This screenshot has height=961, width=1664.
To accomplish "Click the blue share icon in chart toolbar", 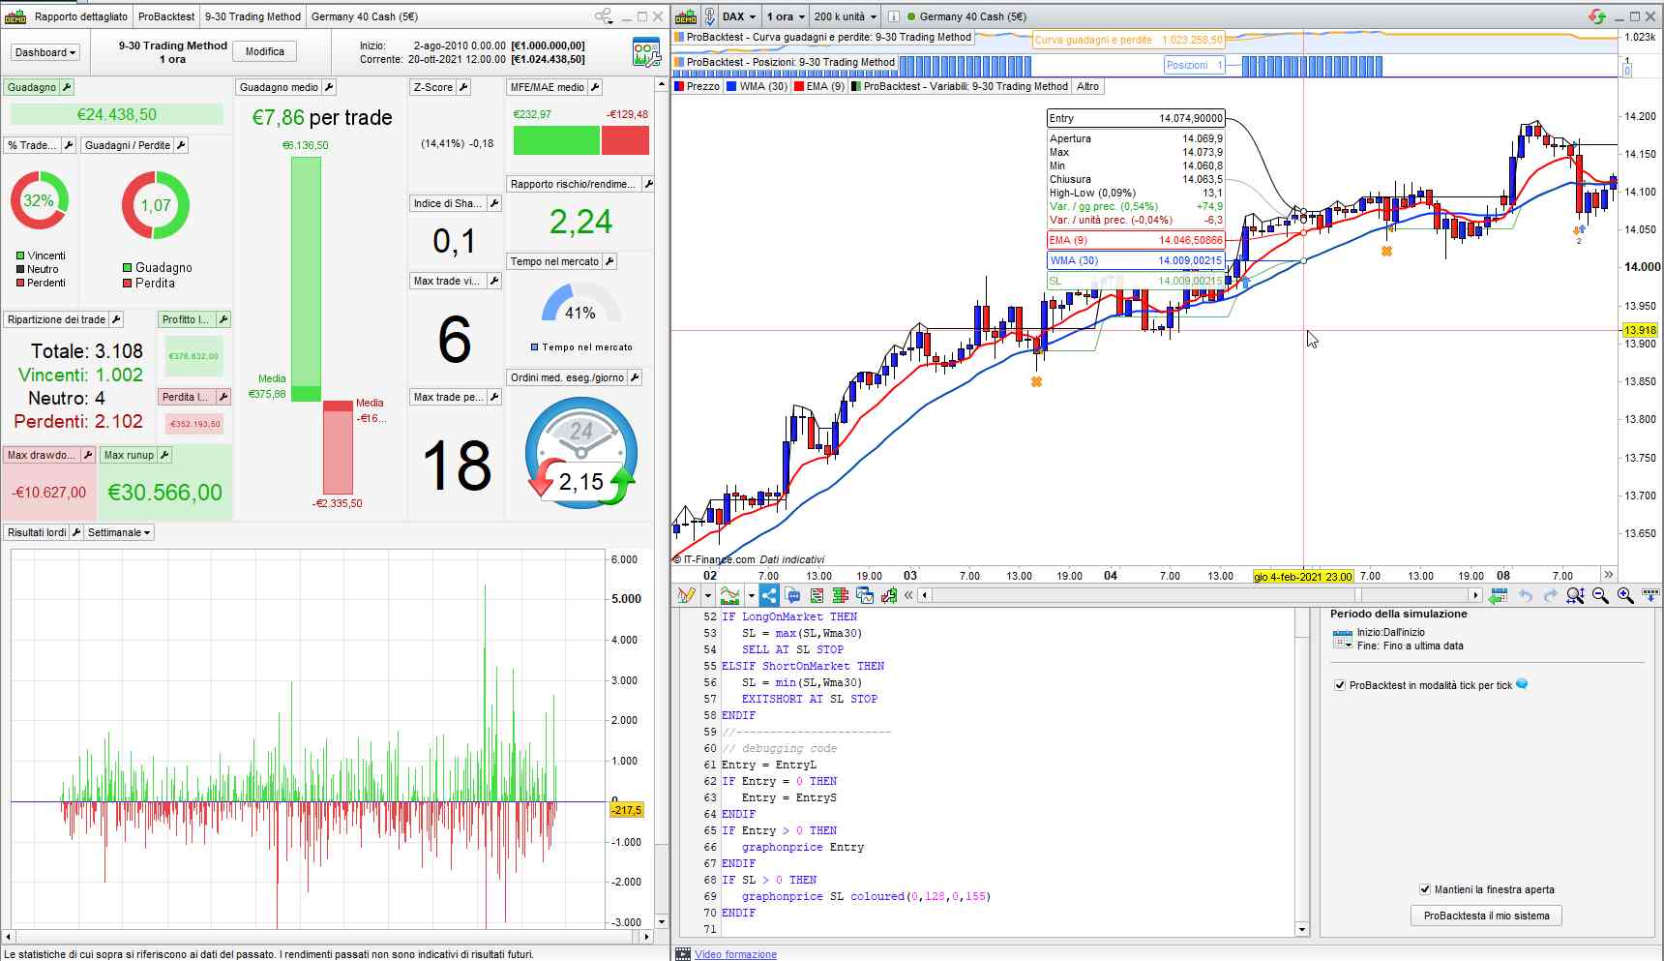I will (769, 596).
